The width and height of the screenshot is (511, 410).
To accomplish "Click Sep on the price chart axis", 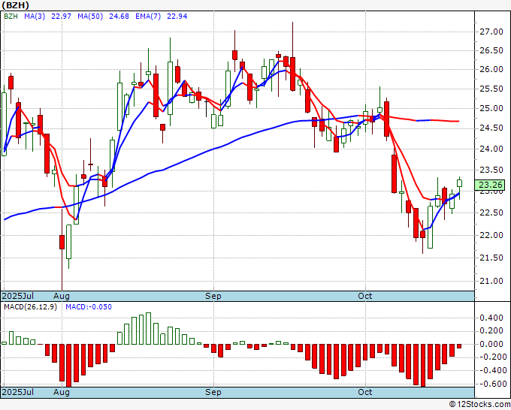I will click(x=213, y=296).
